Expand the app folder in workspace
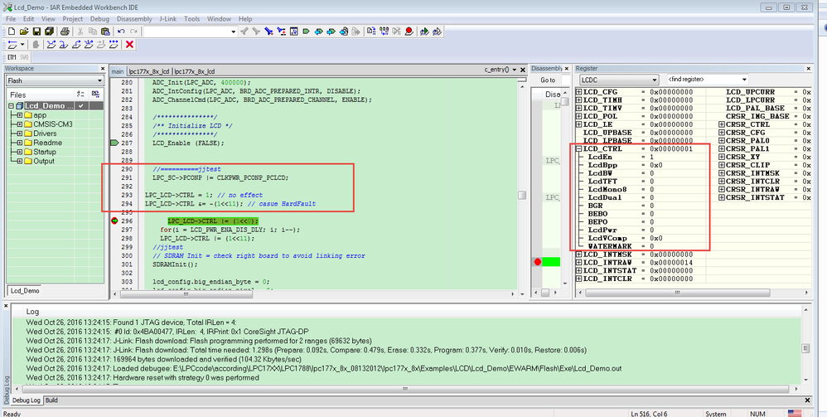The height and width of the screenshot is (417, 827). 20,115
